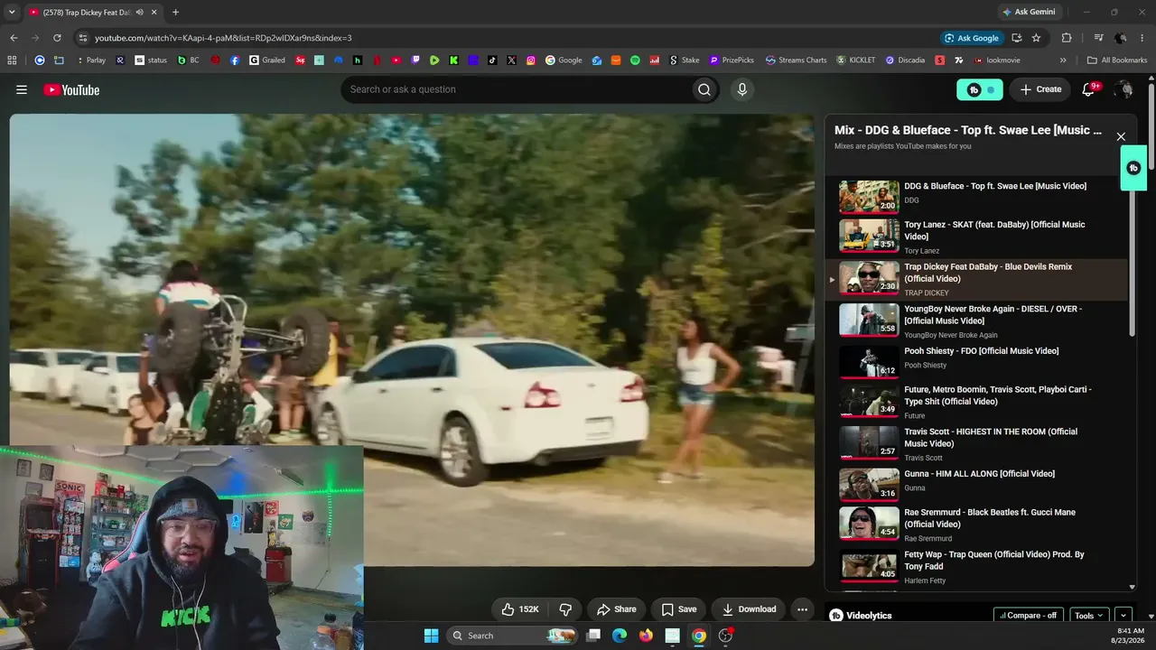Screen dimensions: 1156x650
Task: Open the lookmovie bookmark
Action: [x=996, y=60]
